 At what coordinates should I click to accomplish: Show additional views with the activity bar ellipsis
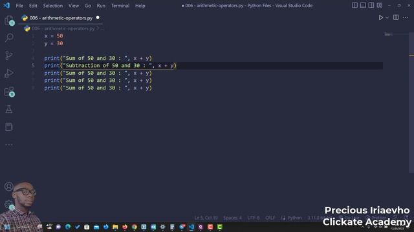click(9, 144)
